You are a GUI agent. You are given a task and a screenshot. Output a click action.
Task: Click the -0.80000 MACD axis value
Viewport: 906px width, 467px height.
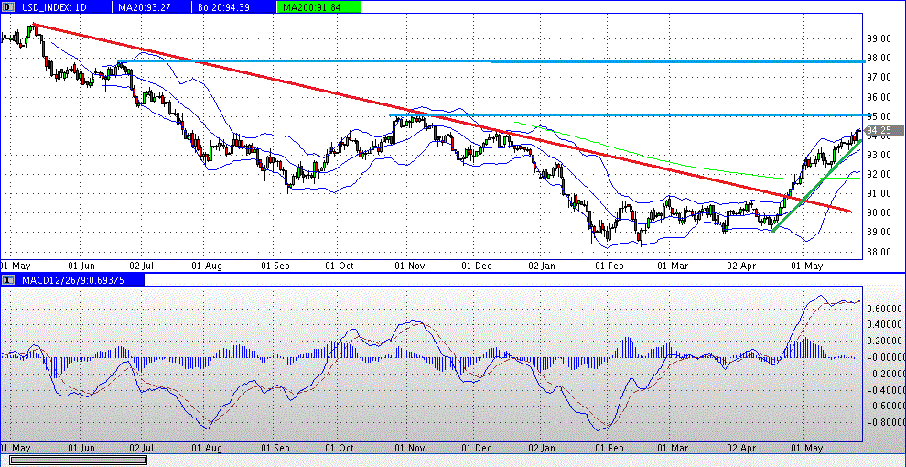pos(885,422)
